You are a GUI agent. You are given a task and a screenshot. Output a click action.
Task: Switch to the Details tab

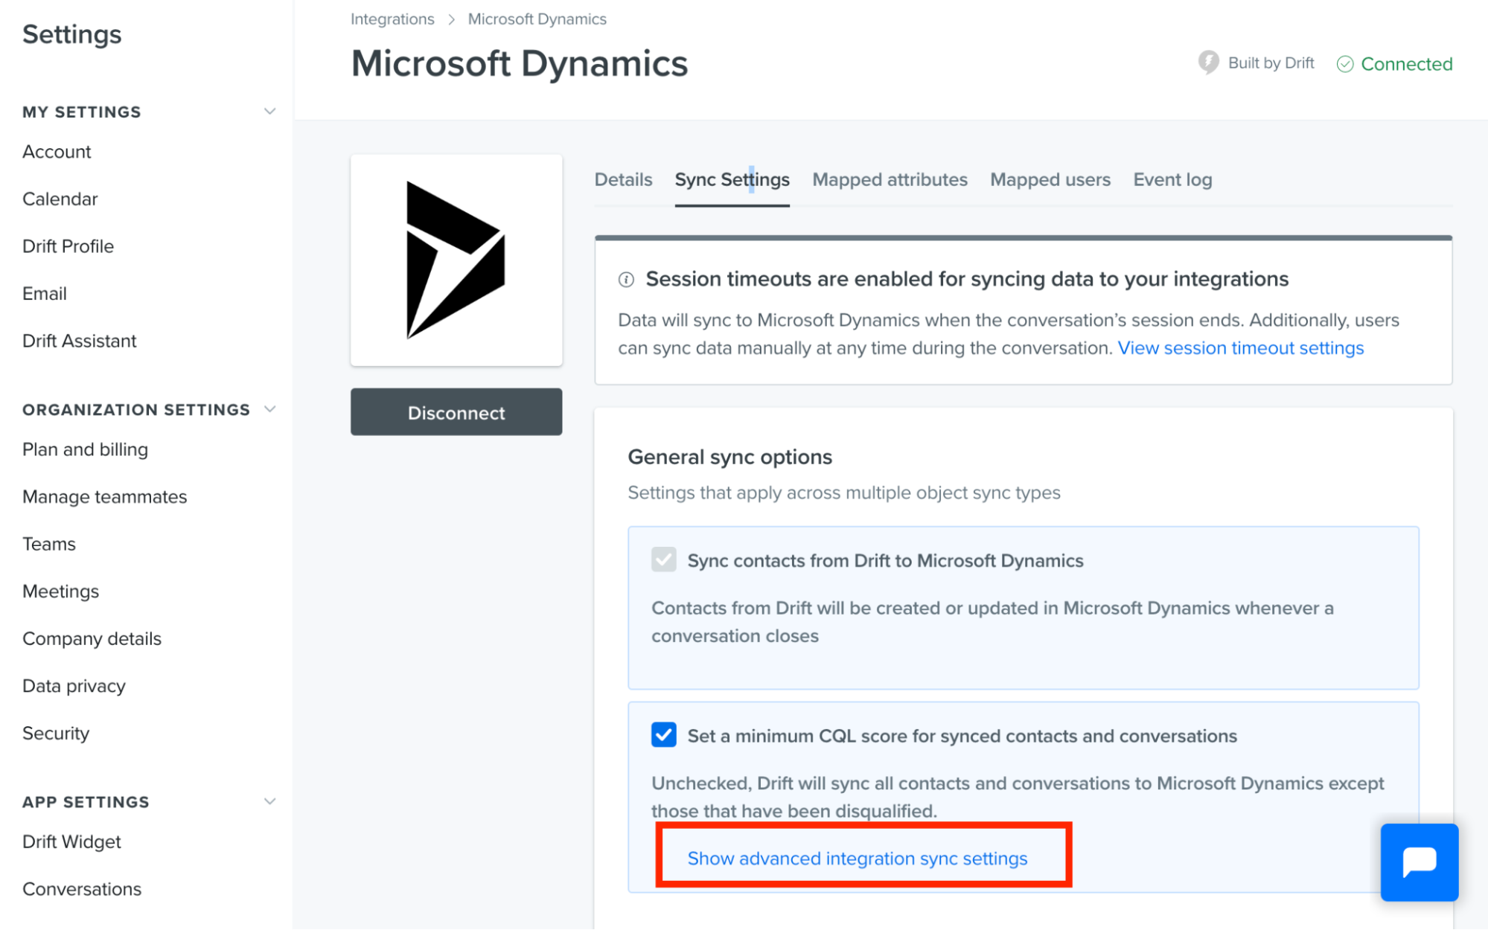pyautogui.click(x=623, y=179)
